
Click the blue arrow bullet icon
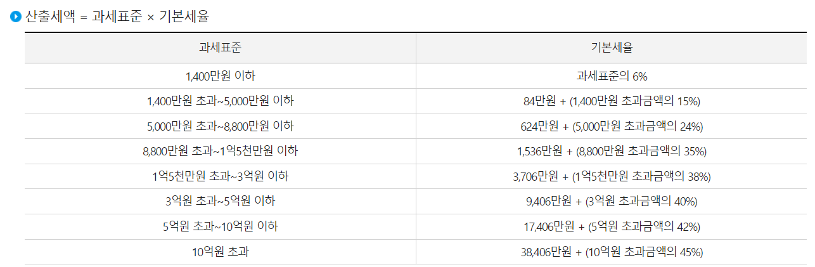[x=16, y=17]
